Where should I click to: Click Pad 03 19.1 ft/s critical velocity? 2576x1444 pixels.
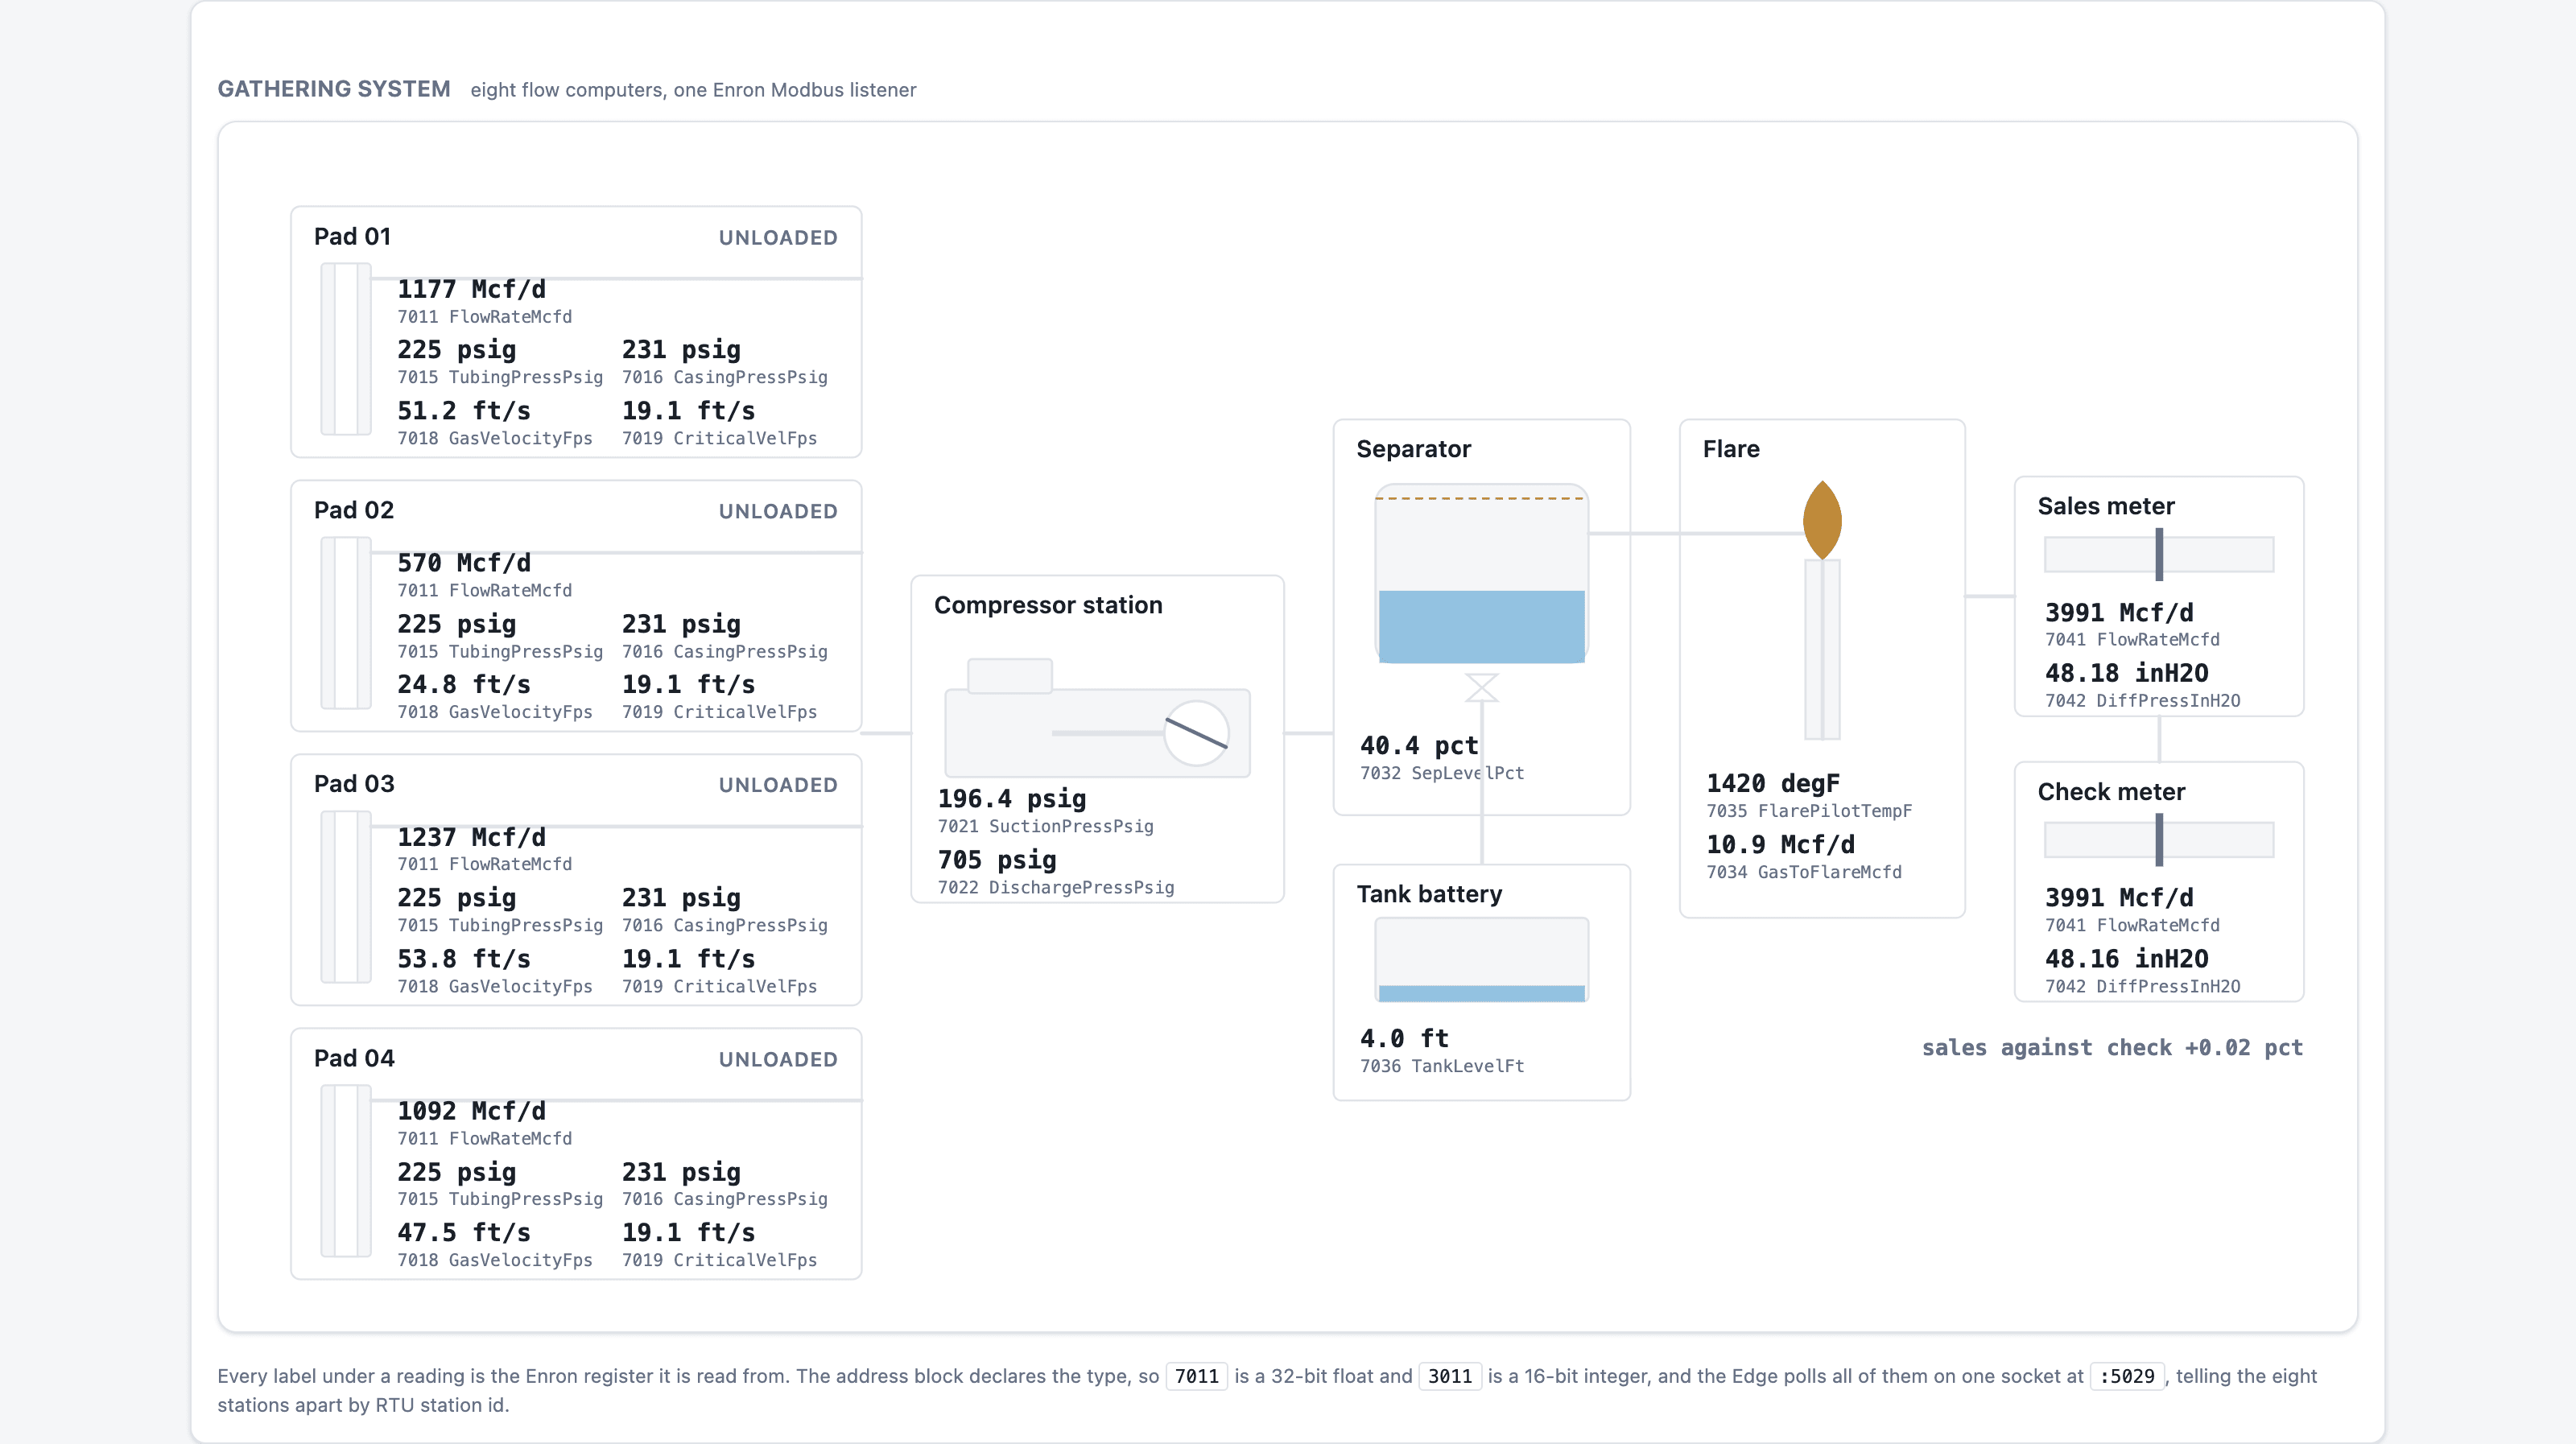point(689,959)
